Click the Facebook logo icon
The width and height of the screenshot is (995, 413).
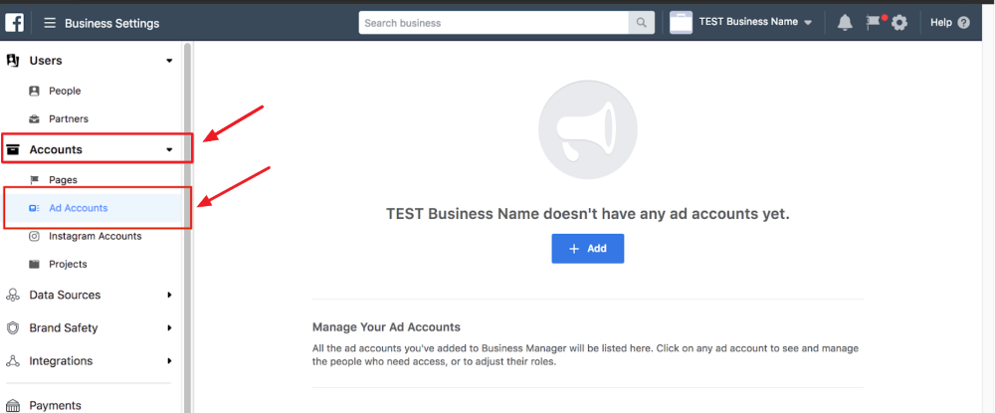pos(15,23)
